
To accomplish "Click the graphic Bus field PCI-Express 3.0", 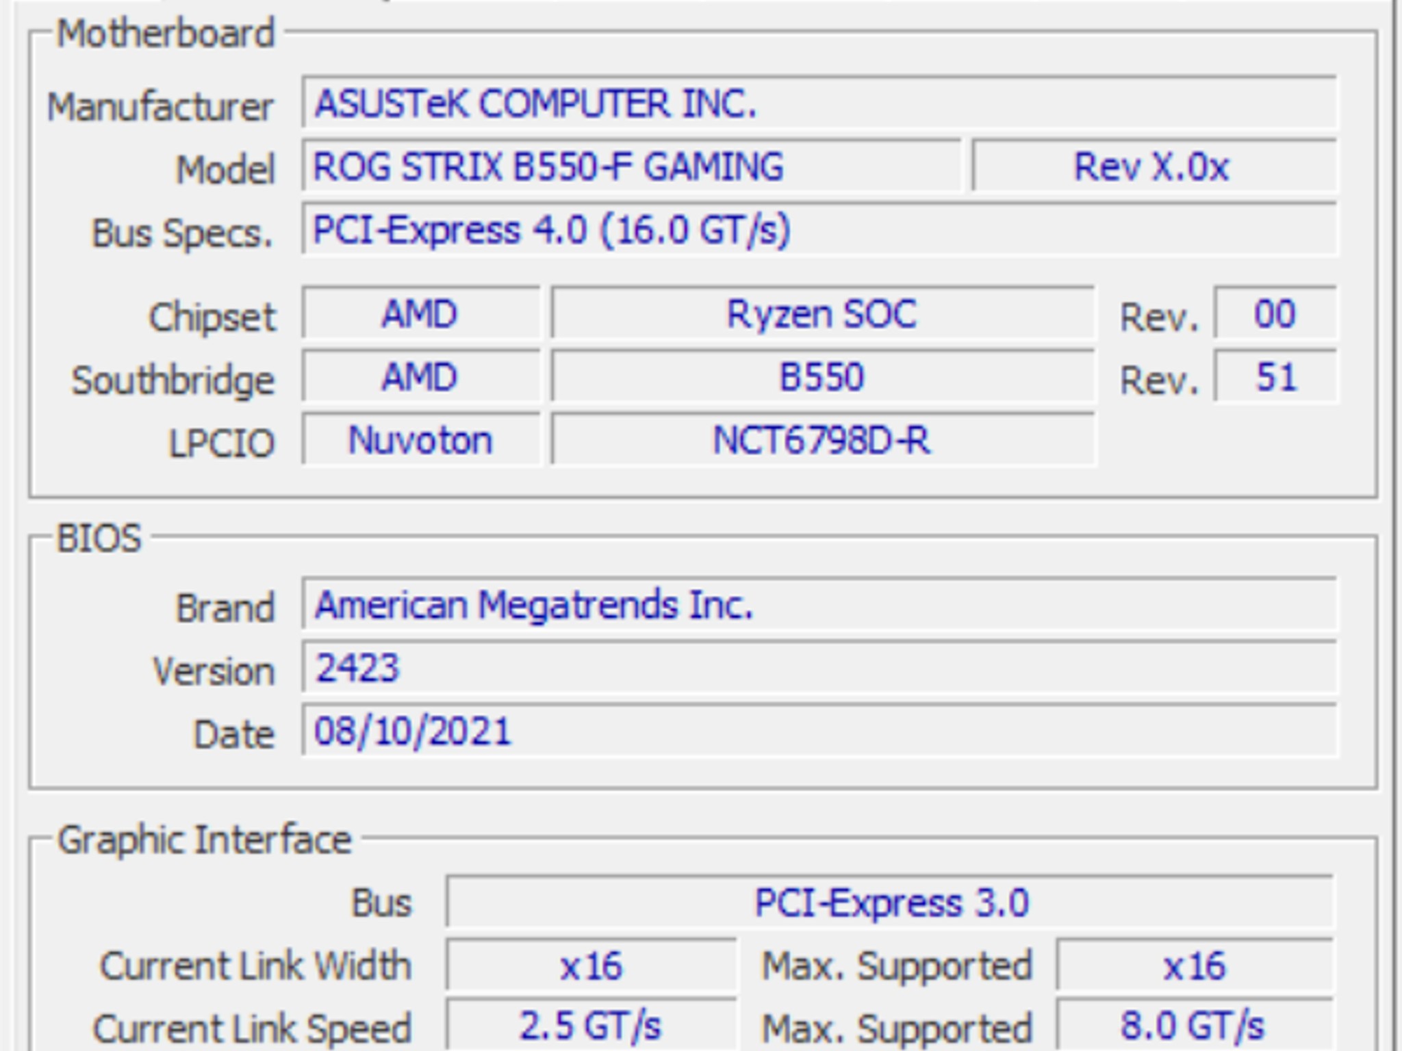I will pyautogui.click(x=890, y=902).
